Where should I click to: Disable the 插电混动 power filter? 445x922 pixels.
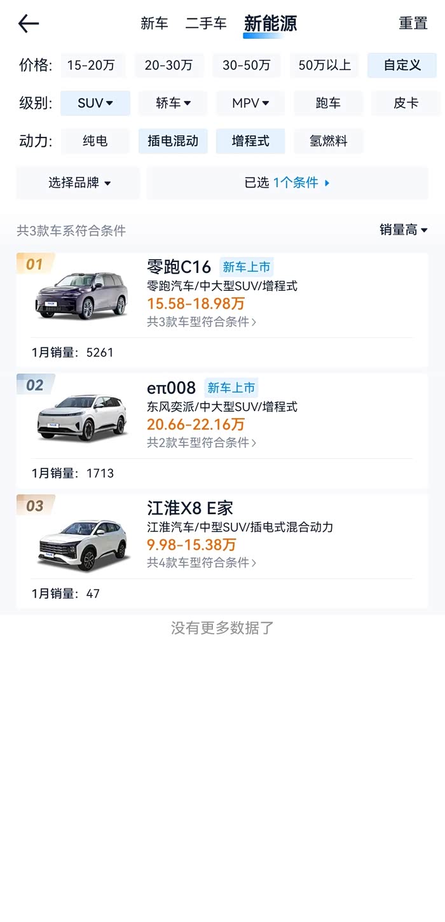pos(173,141)
